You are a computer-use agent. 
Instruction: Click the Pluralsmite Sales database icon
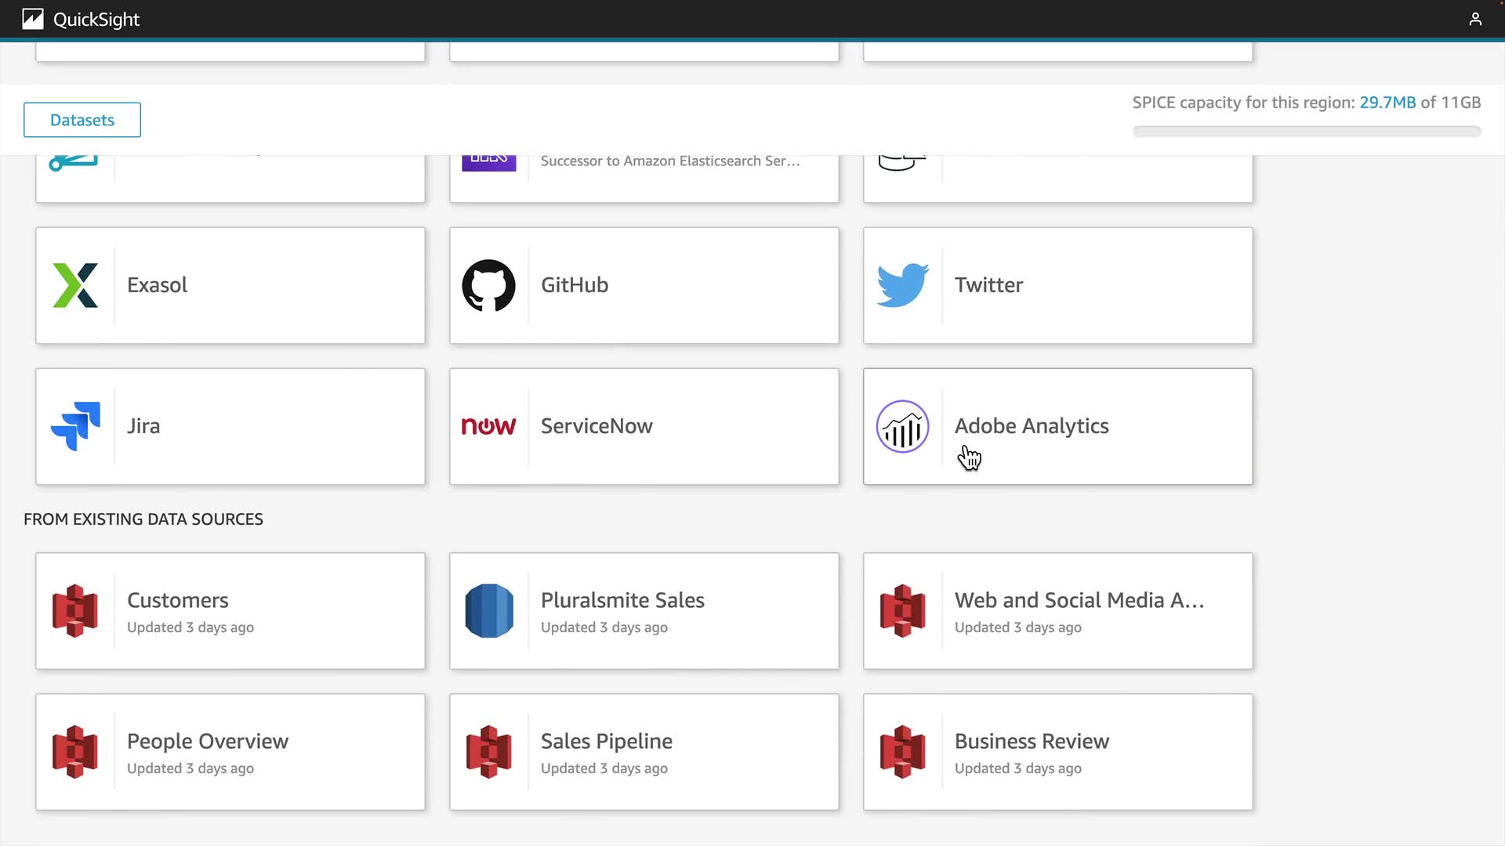tap(488, 611)
